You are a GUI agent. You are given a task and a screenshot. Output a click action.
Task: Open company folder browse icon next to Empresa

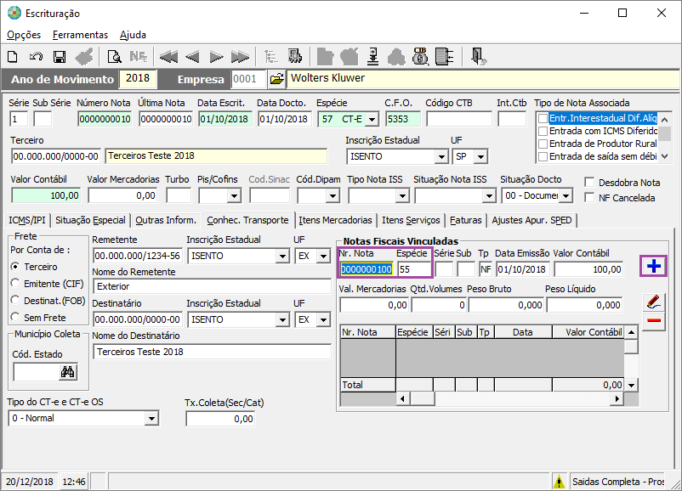click(x=276, y=79)
